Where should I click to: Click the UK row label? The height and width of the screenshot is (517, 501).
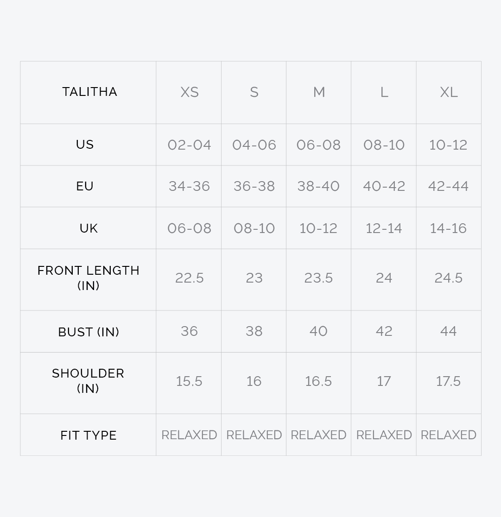click(89, 228)
